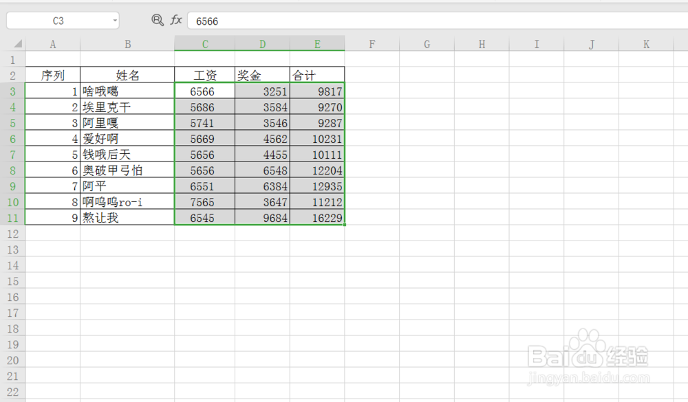Viewport: 688px width, 402px height.
Task: Click salary cell containing 7565
Action: click(205, 201)
